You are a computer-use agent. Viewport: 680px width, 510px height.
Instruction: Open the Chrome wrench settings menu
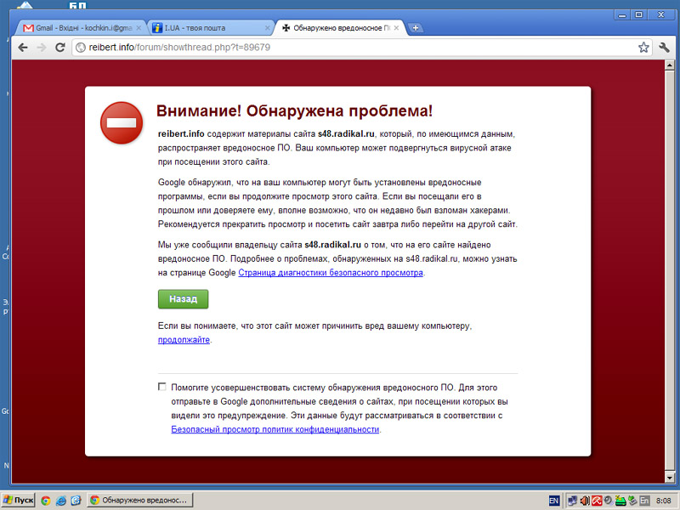pyautogui.click(x=664, y=48)
